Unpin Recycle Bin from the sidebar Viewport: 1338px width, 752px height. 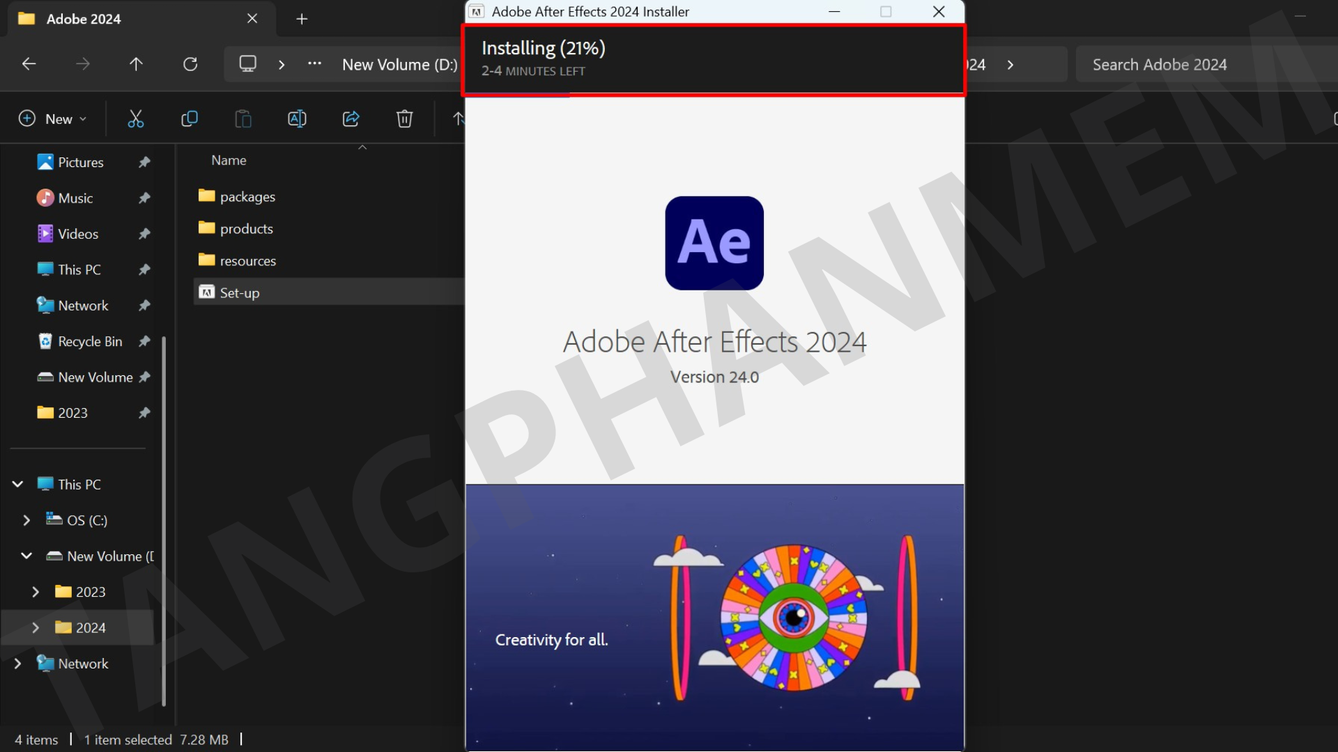point(144,341)
